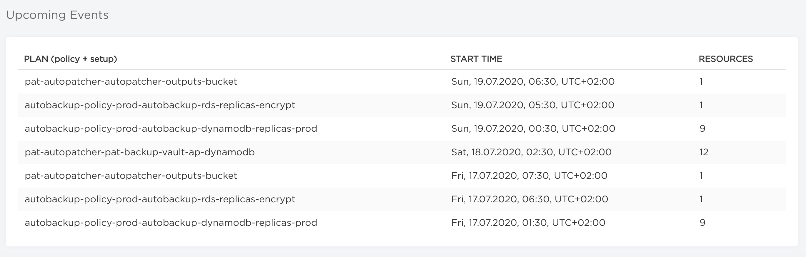
Task: Open the Sunday pat-autopatcher-autopatcher-outputs-bucket event
Action: click(x=131, y=82)
